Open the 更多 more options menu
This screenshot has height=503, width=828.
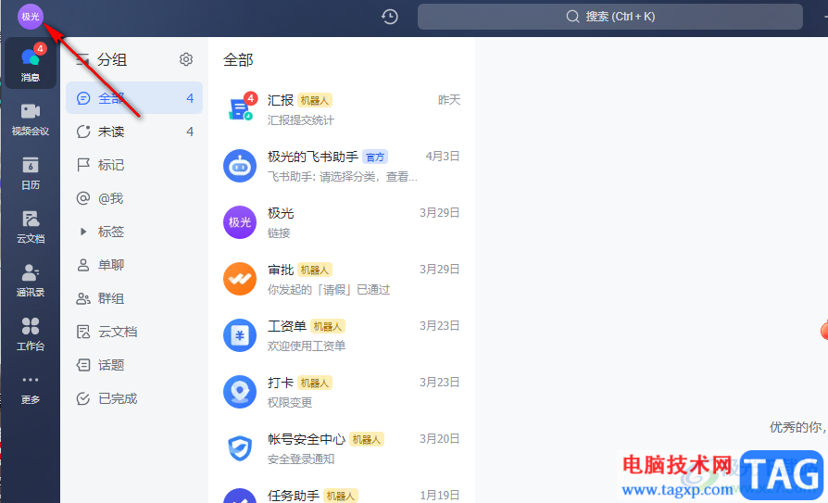(30, 389)
